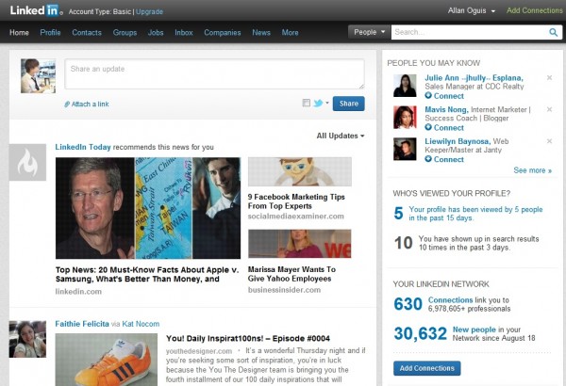
Task: Click the Share an update text box
Action: coord(214,73)
